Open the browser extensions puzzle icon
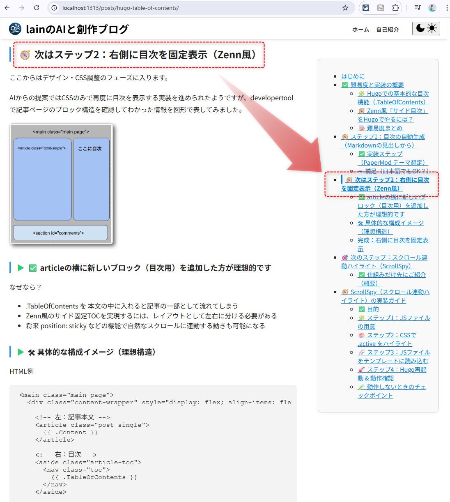 tap(395, 8)
